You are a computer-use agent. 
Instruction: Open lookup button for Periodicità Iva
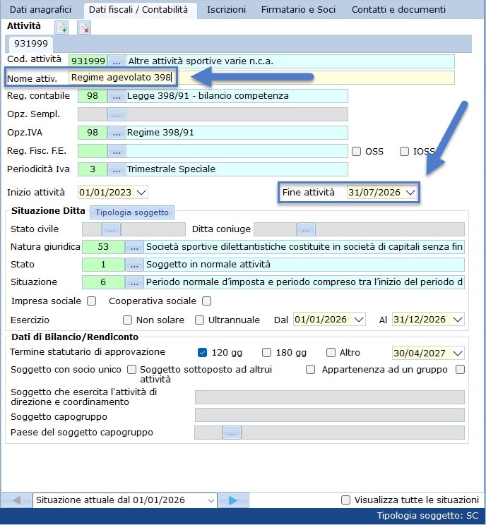pyautogui.click(x=117, y=169)
